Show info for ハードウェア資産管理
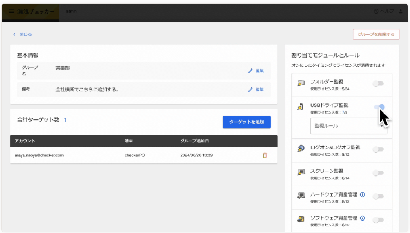The height and width of the screenshot is (233, 410). coord(362,194)
